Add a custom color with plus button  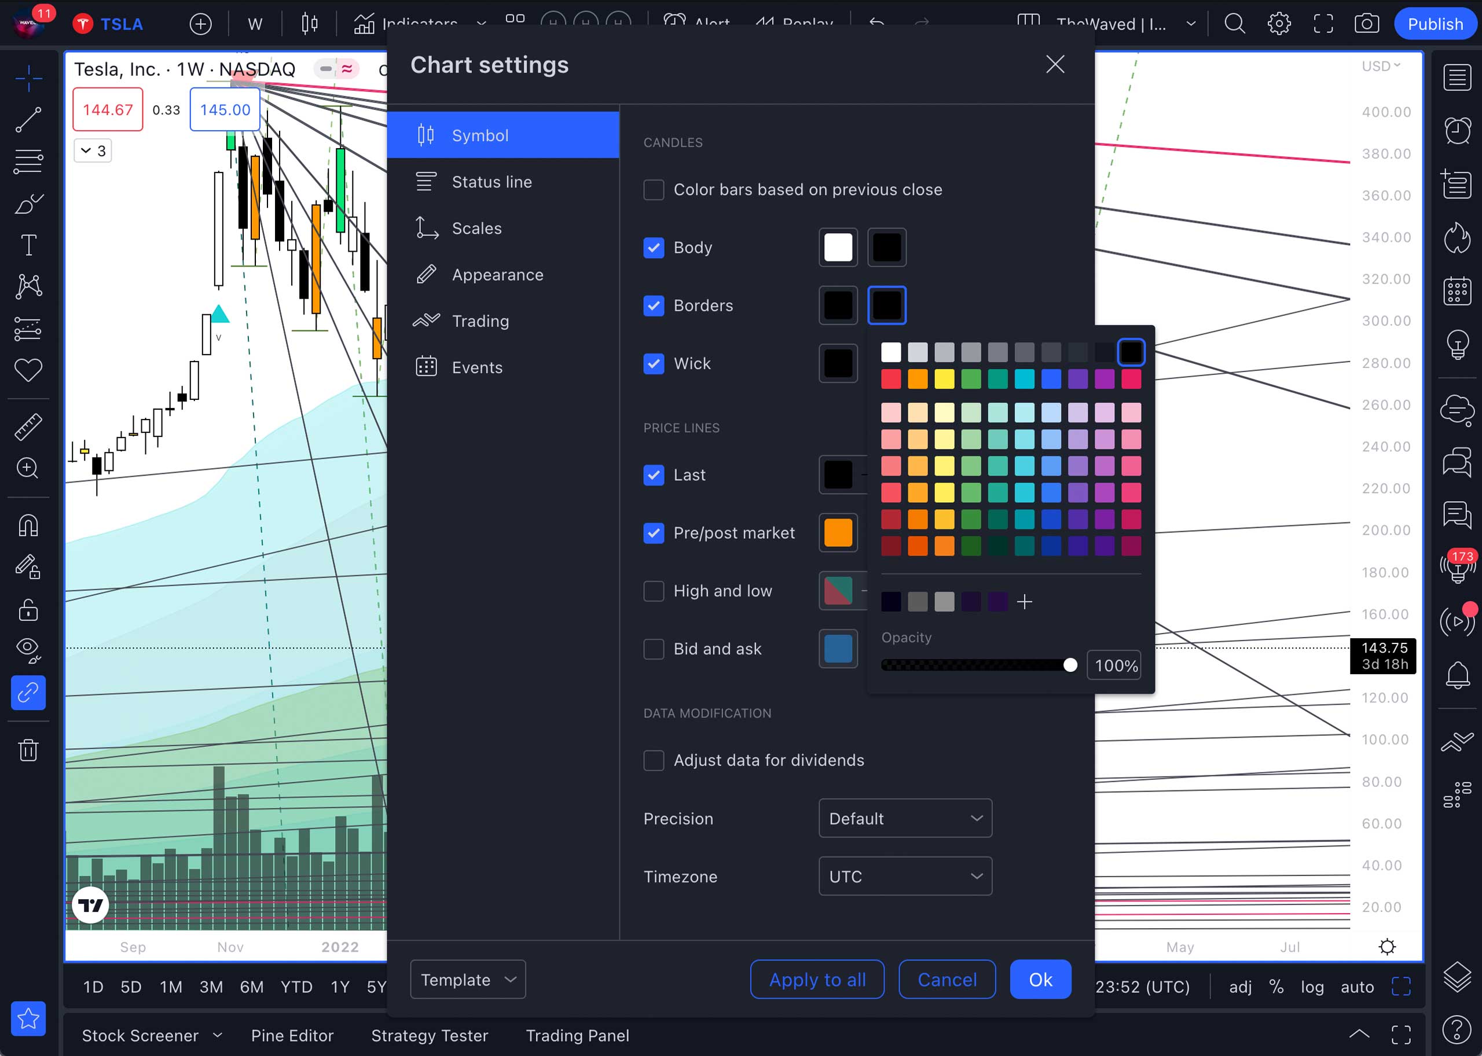[1025, 602]
